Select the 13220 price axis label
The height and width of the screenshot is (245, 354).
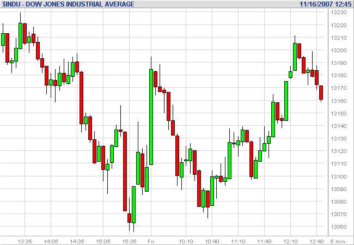[338, 25]
